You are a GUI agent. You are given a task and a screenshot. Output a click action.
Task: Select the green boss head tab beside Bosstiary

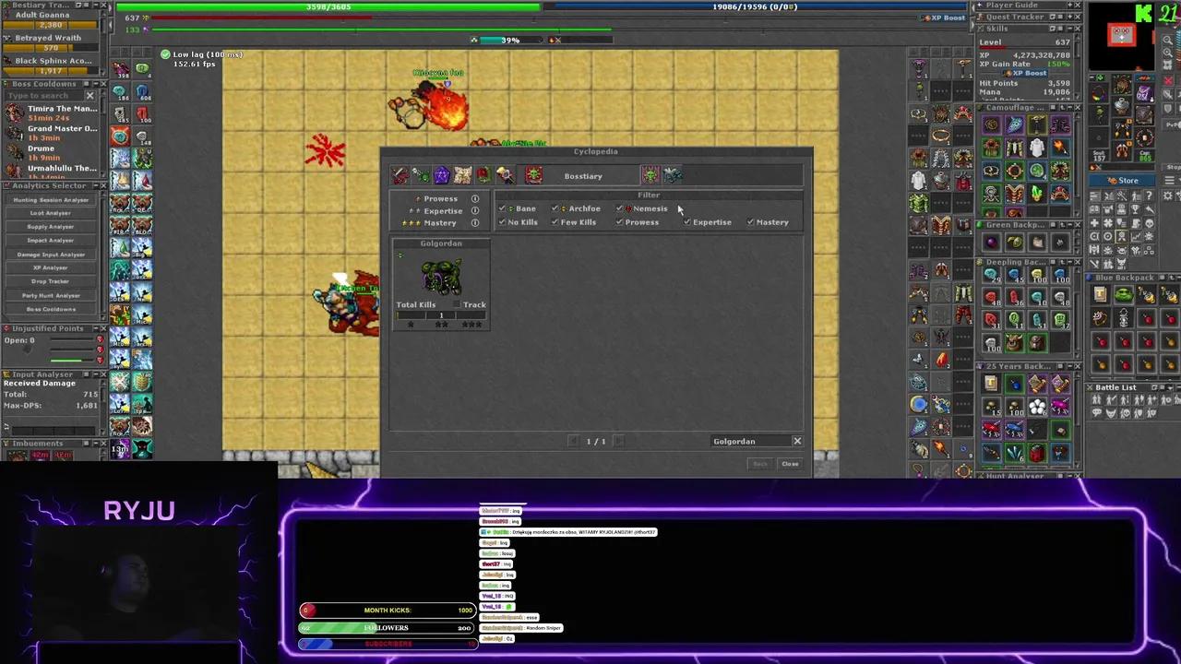click(651, 175)
